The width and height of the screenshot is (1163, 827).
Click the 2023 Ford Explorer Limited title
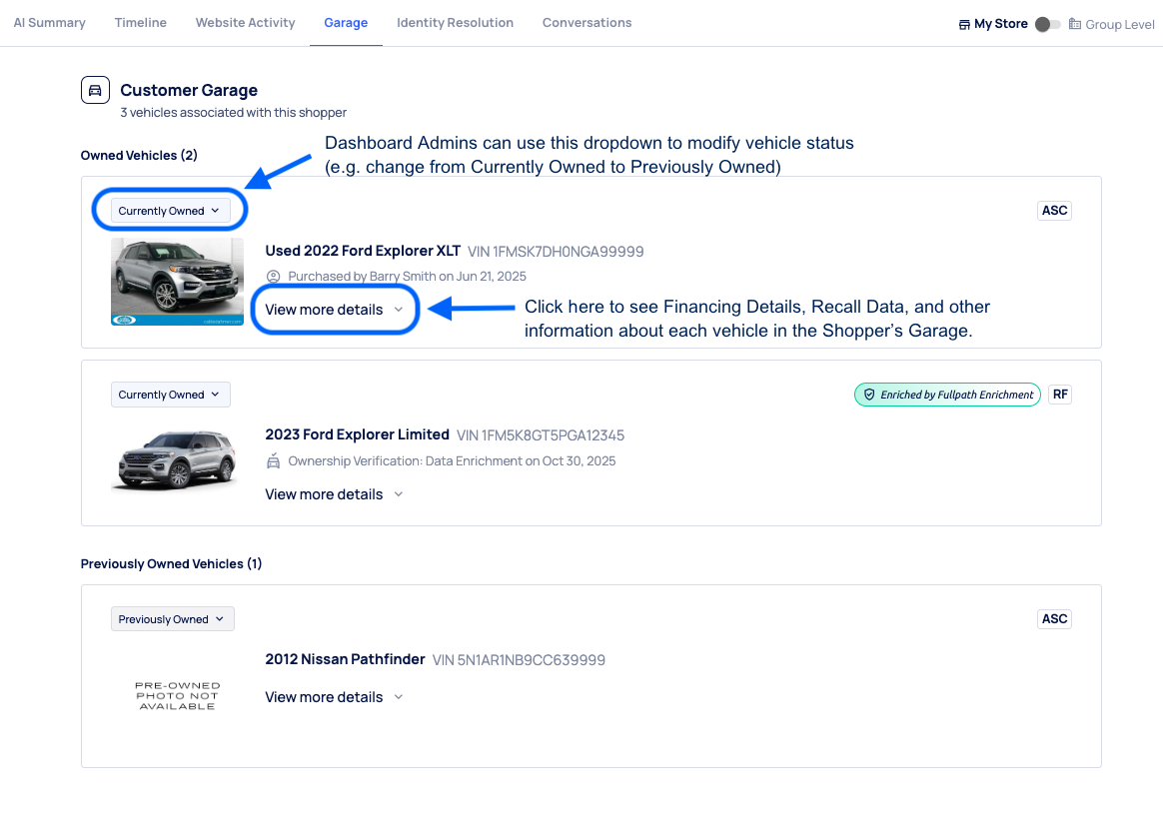tap(357, 434)
